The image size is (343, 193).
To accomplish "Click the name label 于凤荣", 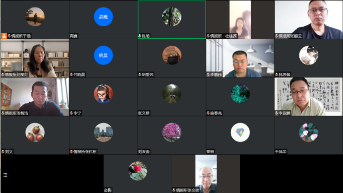I will [281, 151].
